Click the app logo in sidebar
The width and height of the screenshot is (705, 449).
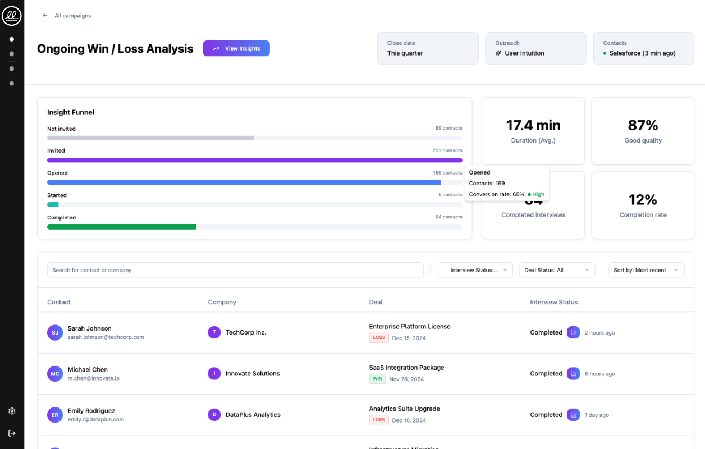tap(12, 16)
